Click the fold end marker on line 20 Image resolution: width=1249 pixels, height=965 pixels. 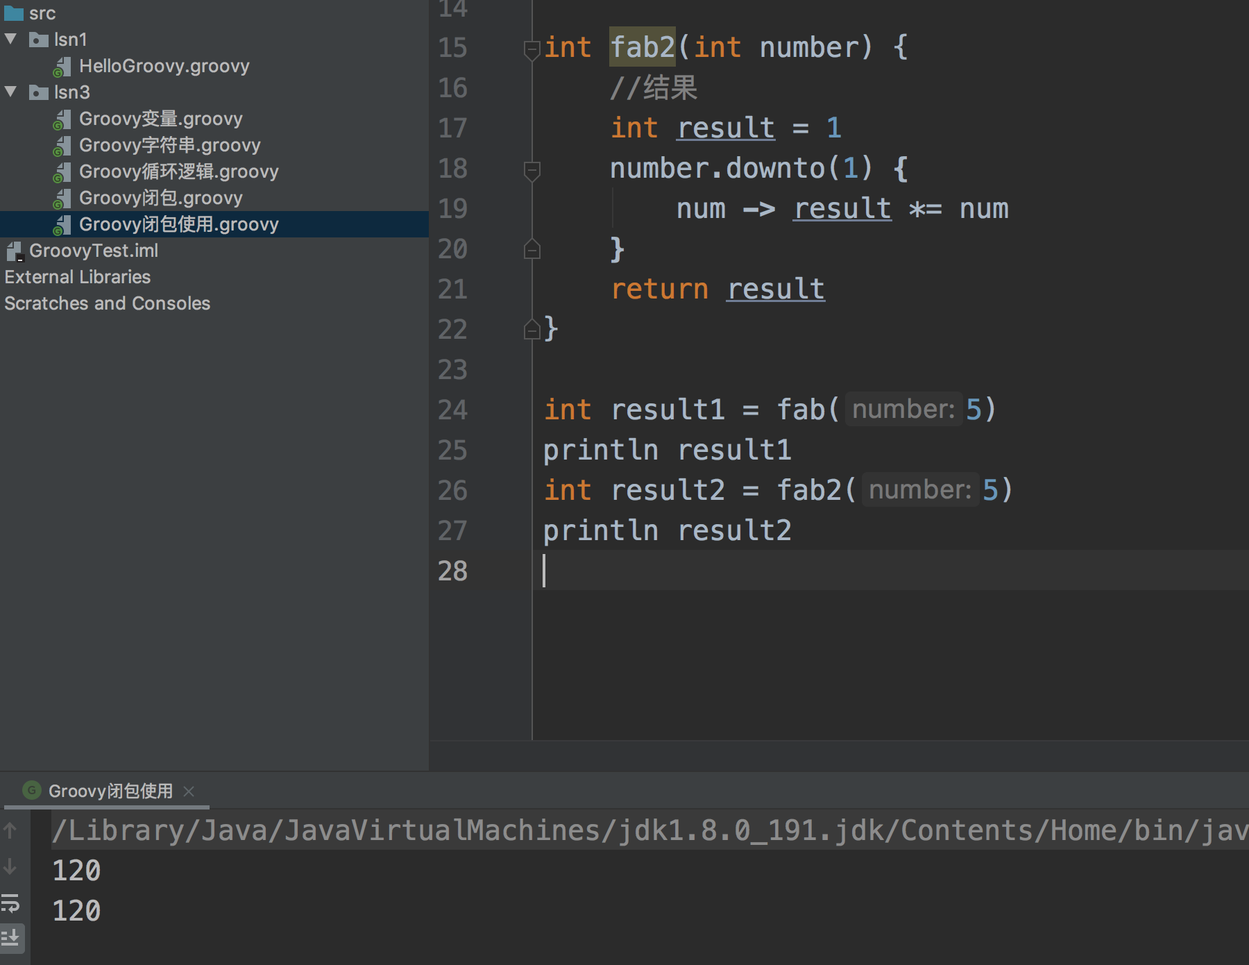[x=532, y=249]
